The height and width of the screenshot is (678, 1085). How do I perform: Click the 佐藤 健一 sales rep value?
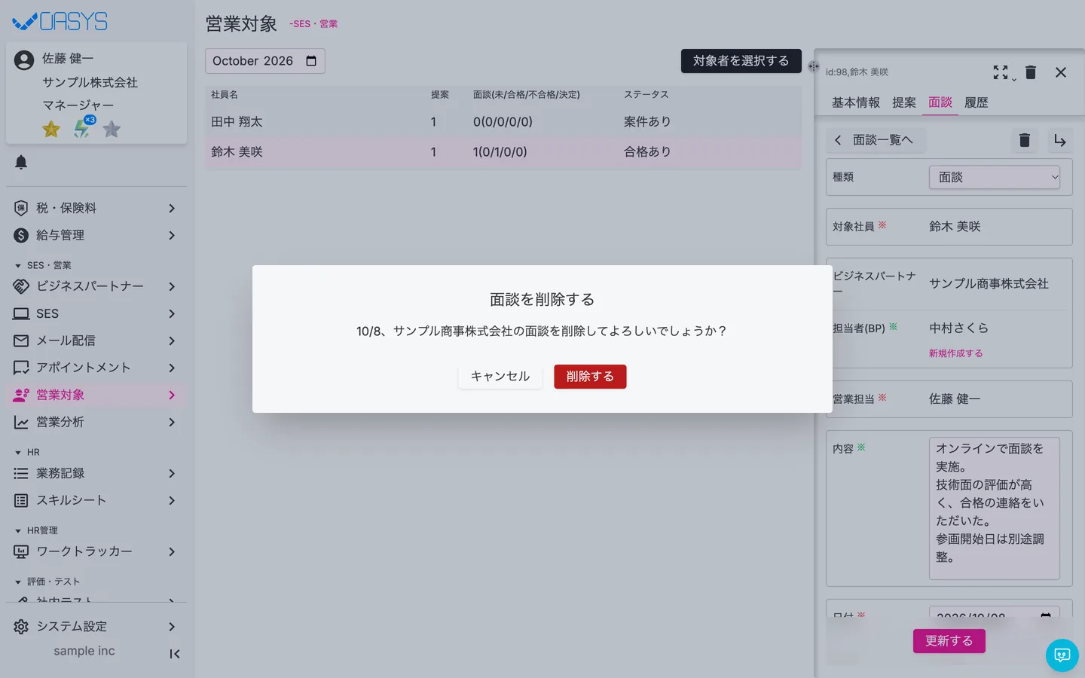[955, 399]
